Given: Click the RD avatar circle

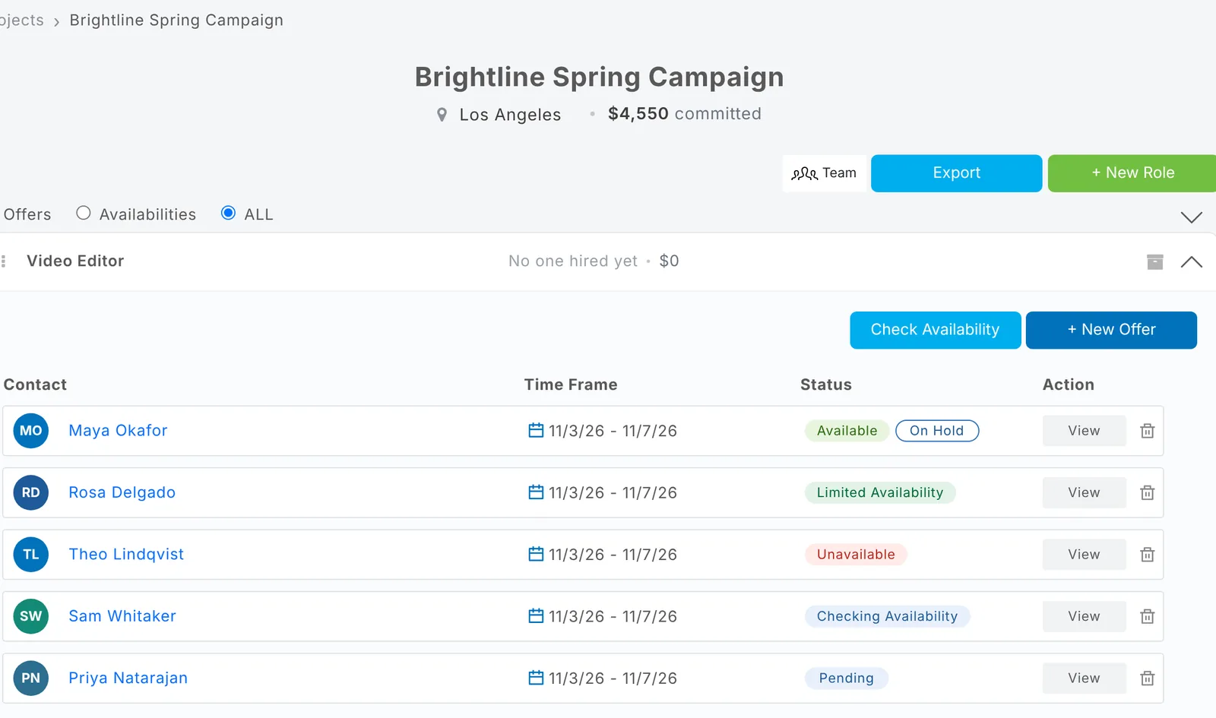Looking at the screenshot, I should point(31,492).
